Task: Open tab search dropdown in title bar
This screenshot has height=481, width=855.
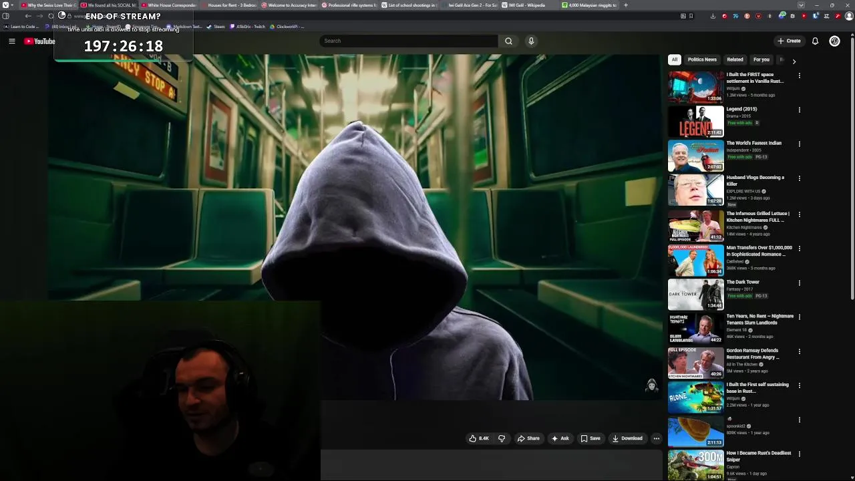Action: coord(801,5)
